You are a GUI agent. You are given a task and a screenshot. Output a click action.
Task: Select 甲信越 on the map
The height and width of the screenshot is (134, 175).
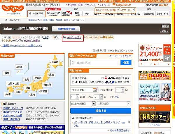point(38,78)
